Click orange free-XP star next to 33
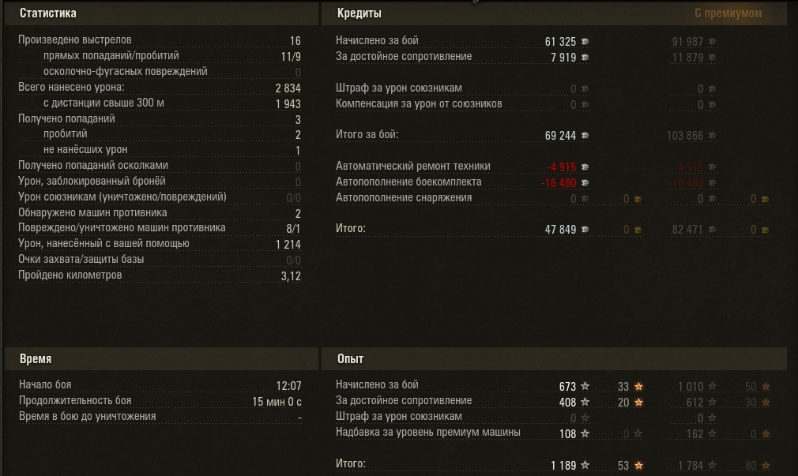 638,387
